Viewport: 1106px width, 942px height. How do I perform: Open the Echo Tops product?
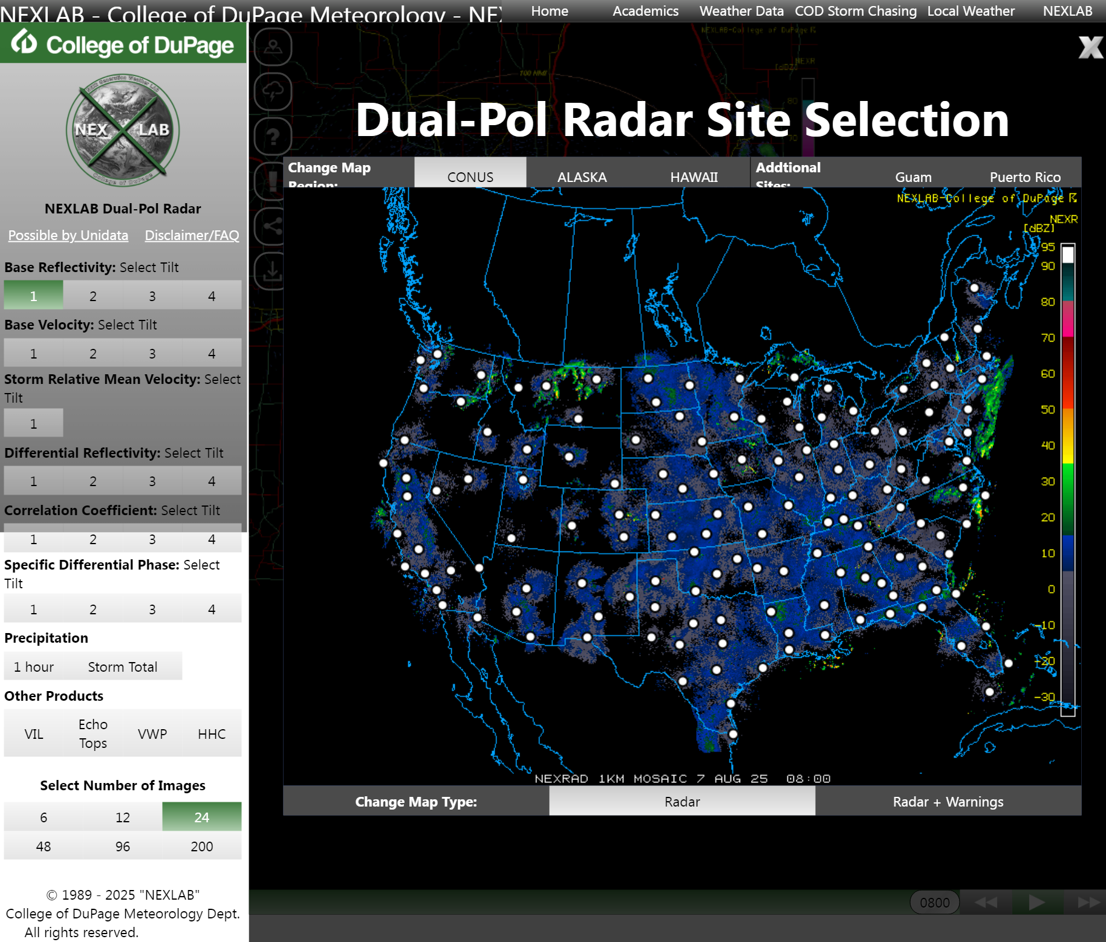(93, 733)
